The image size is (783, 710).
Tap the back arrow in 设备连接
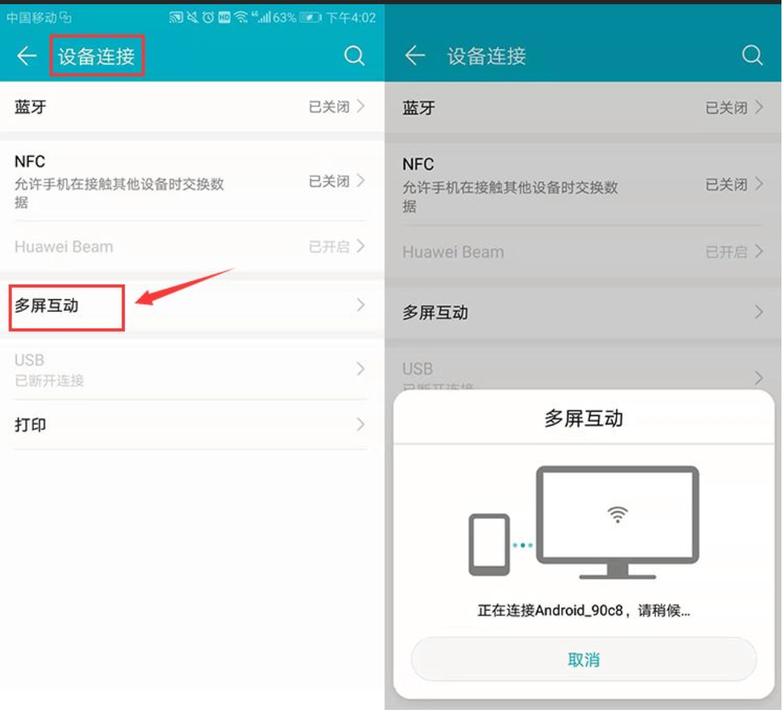click(26, 55)
